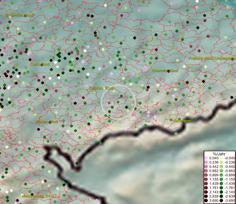Viewport: 236px width, 204px height.
Task: Select the Chemnitz, Stadt label
Action: click(165, 70)
